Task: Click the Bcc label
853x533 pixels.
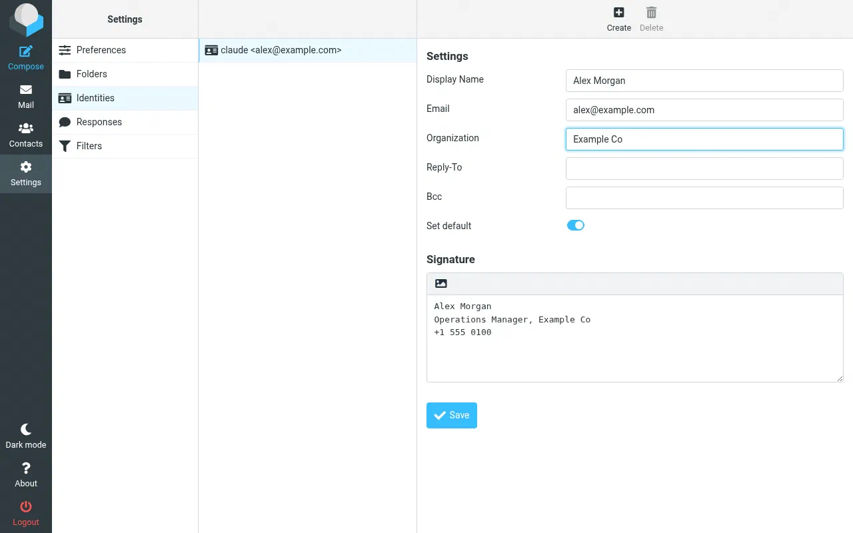Action: click(x=434, y=197)
